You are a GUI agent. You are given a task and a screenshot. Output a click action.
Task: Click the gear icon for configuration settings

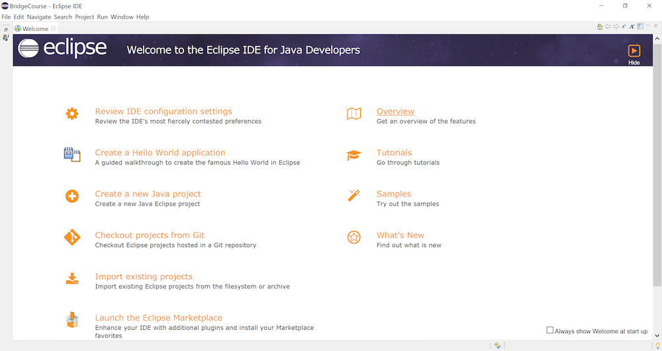(71, 114)
